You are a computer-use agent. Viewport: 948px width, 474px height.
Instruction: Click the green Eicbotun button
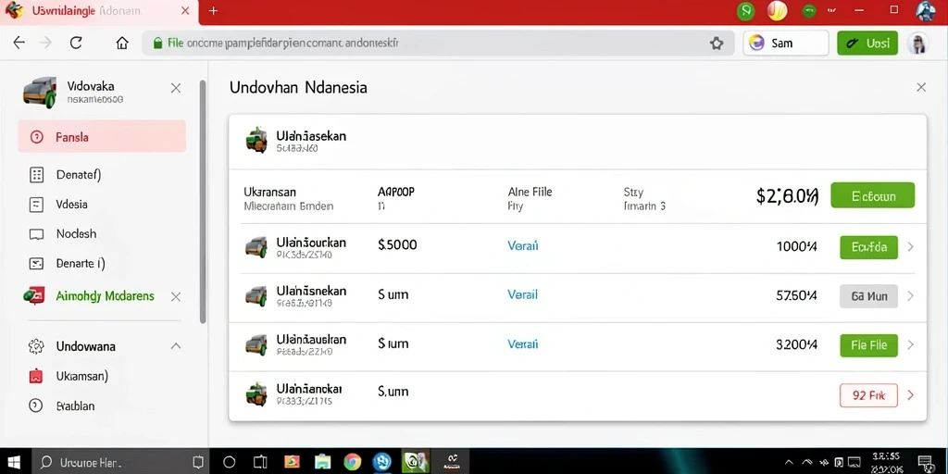tap(872, 195)
